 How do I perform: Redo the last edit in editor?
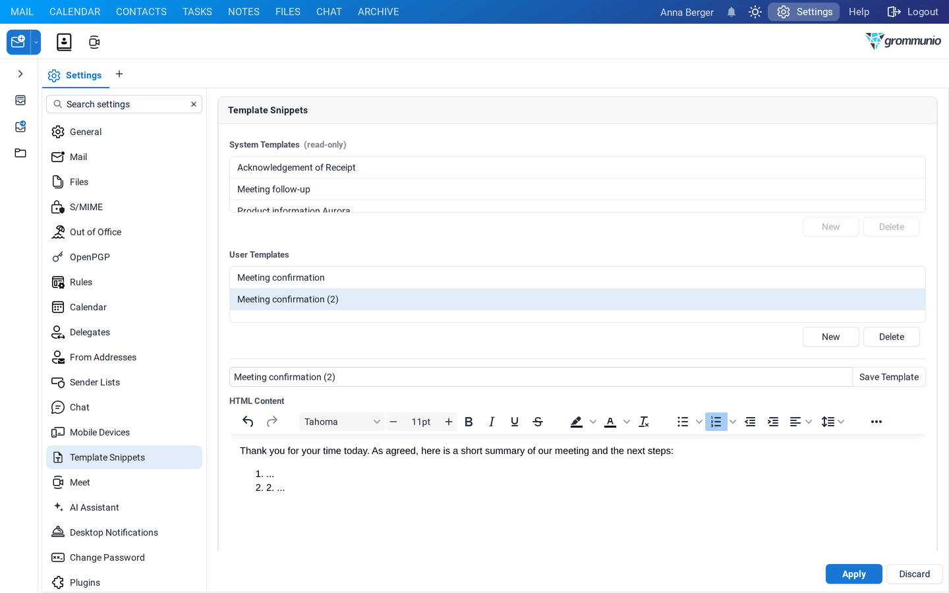(x=272, y=422)
